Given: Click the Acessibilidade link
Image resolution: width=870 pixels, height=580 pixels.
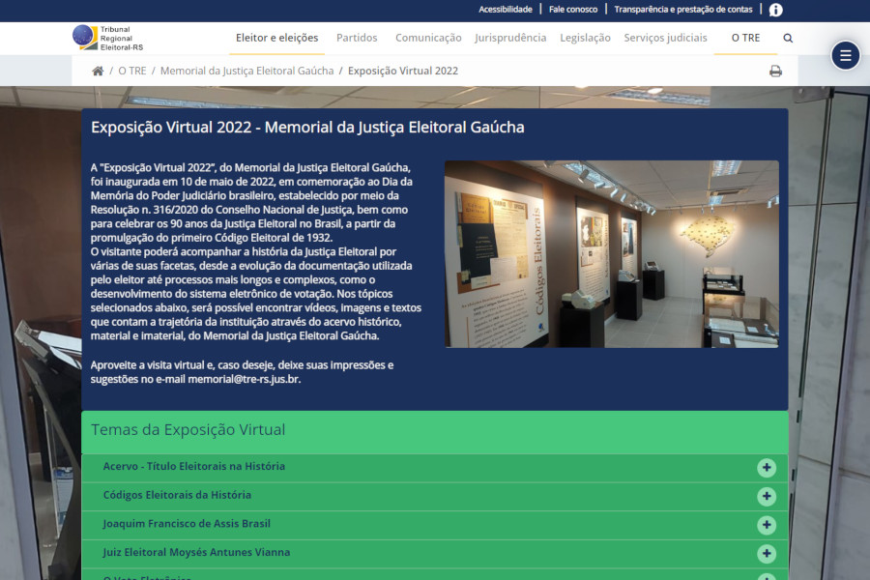Looking at the screenshot, I should [x=506, y=10].
